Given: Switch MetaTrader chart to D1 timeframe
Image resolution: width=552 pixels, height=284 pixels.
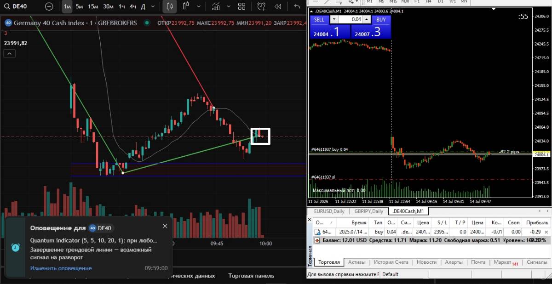Looking at the screenshot, I should [x=440, y=1].
